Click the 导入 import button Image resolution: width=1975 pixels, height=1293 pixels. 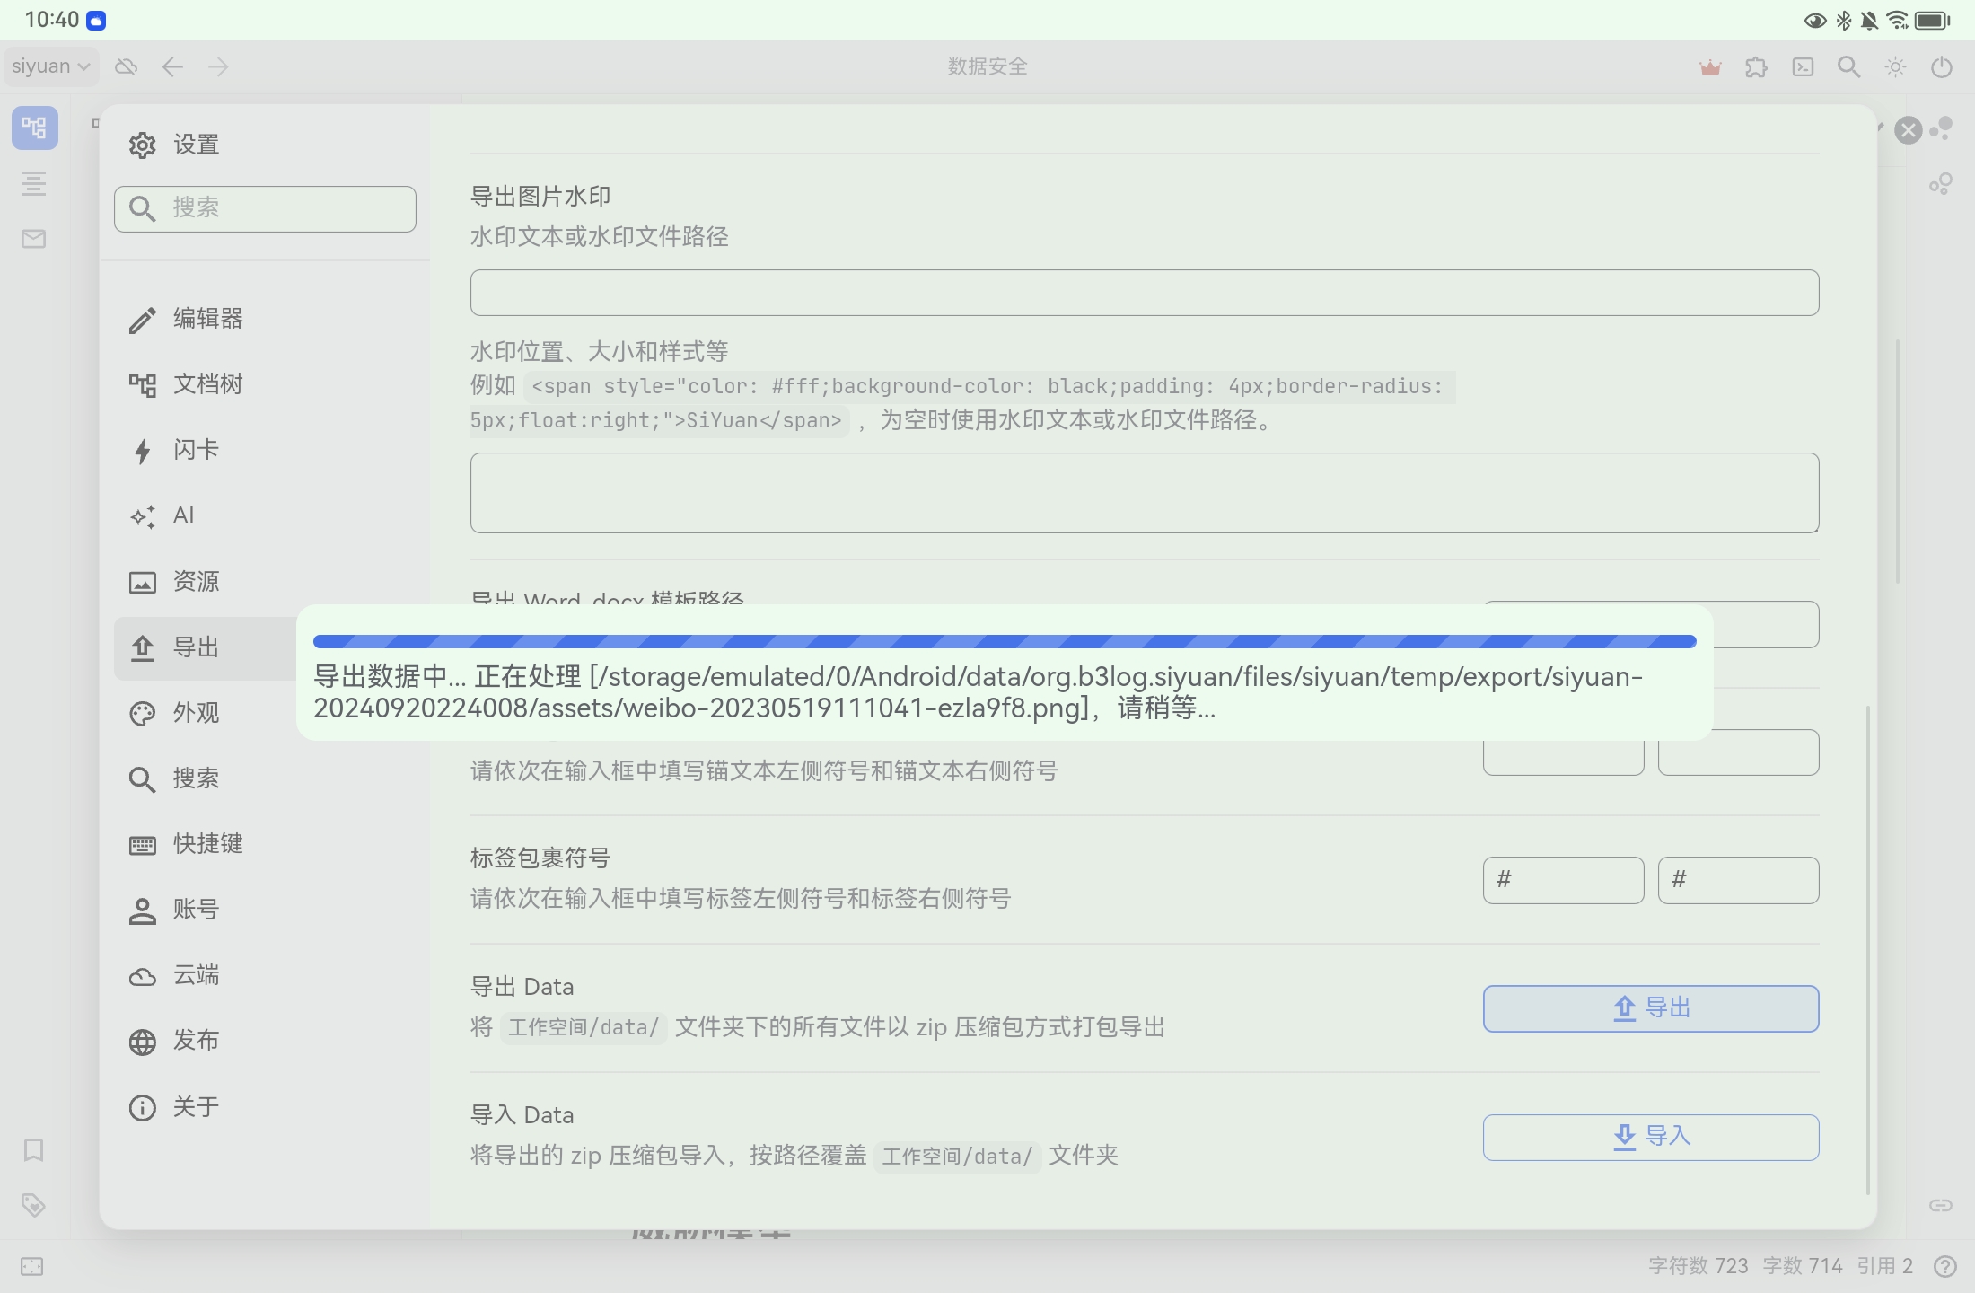1650,1137
